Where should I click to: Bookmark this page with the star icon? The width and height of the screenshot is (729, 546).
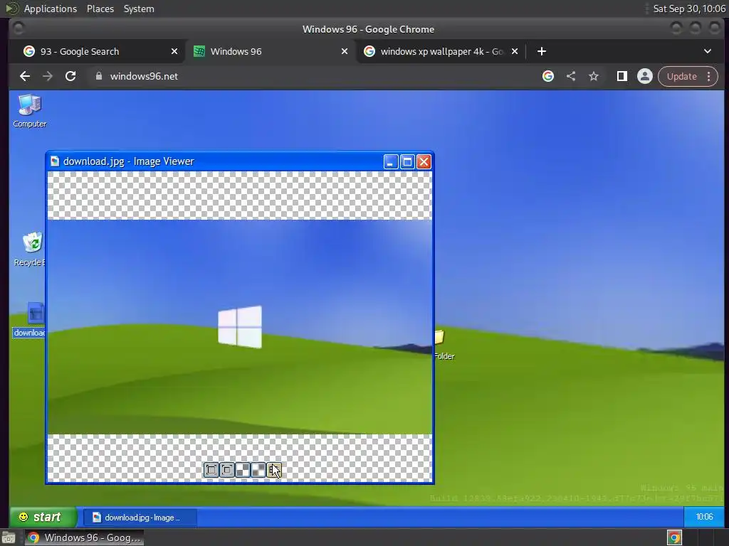pyautogui.click(x=594, y=76)
